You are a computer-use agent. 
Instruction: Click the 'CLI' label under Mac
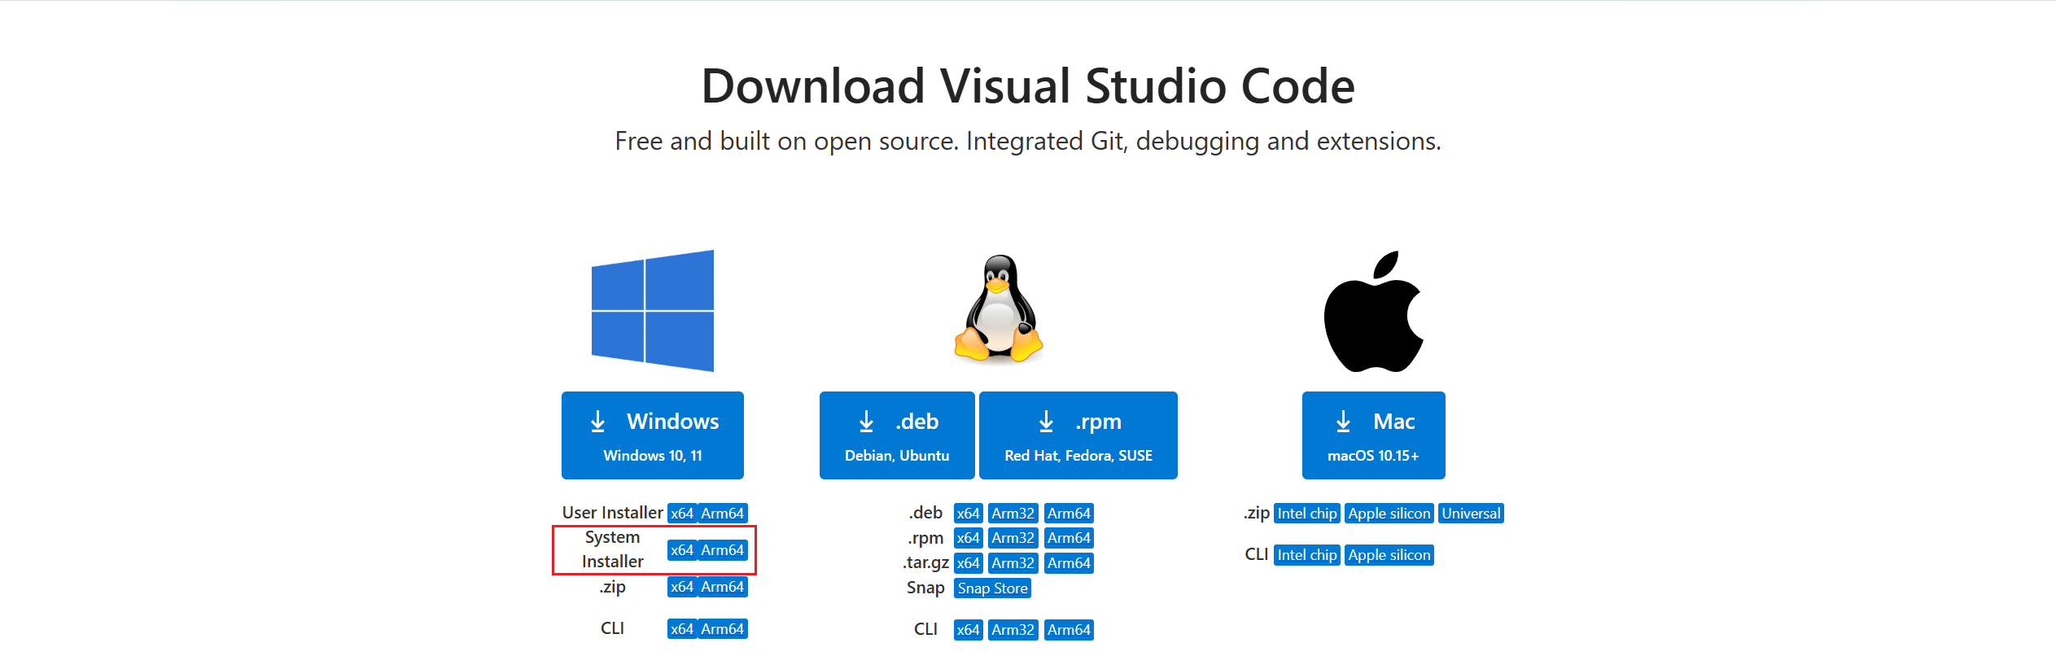[x=1257, y=554]
